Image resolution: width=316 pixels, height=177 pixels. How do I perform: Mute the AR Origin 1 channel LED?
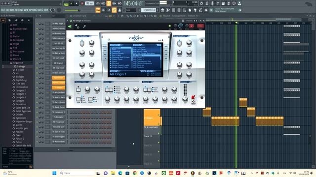[x=37, y=63]
